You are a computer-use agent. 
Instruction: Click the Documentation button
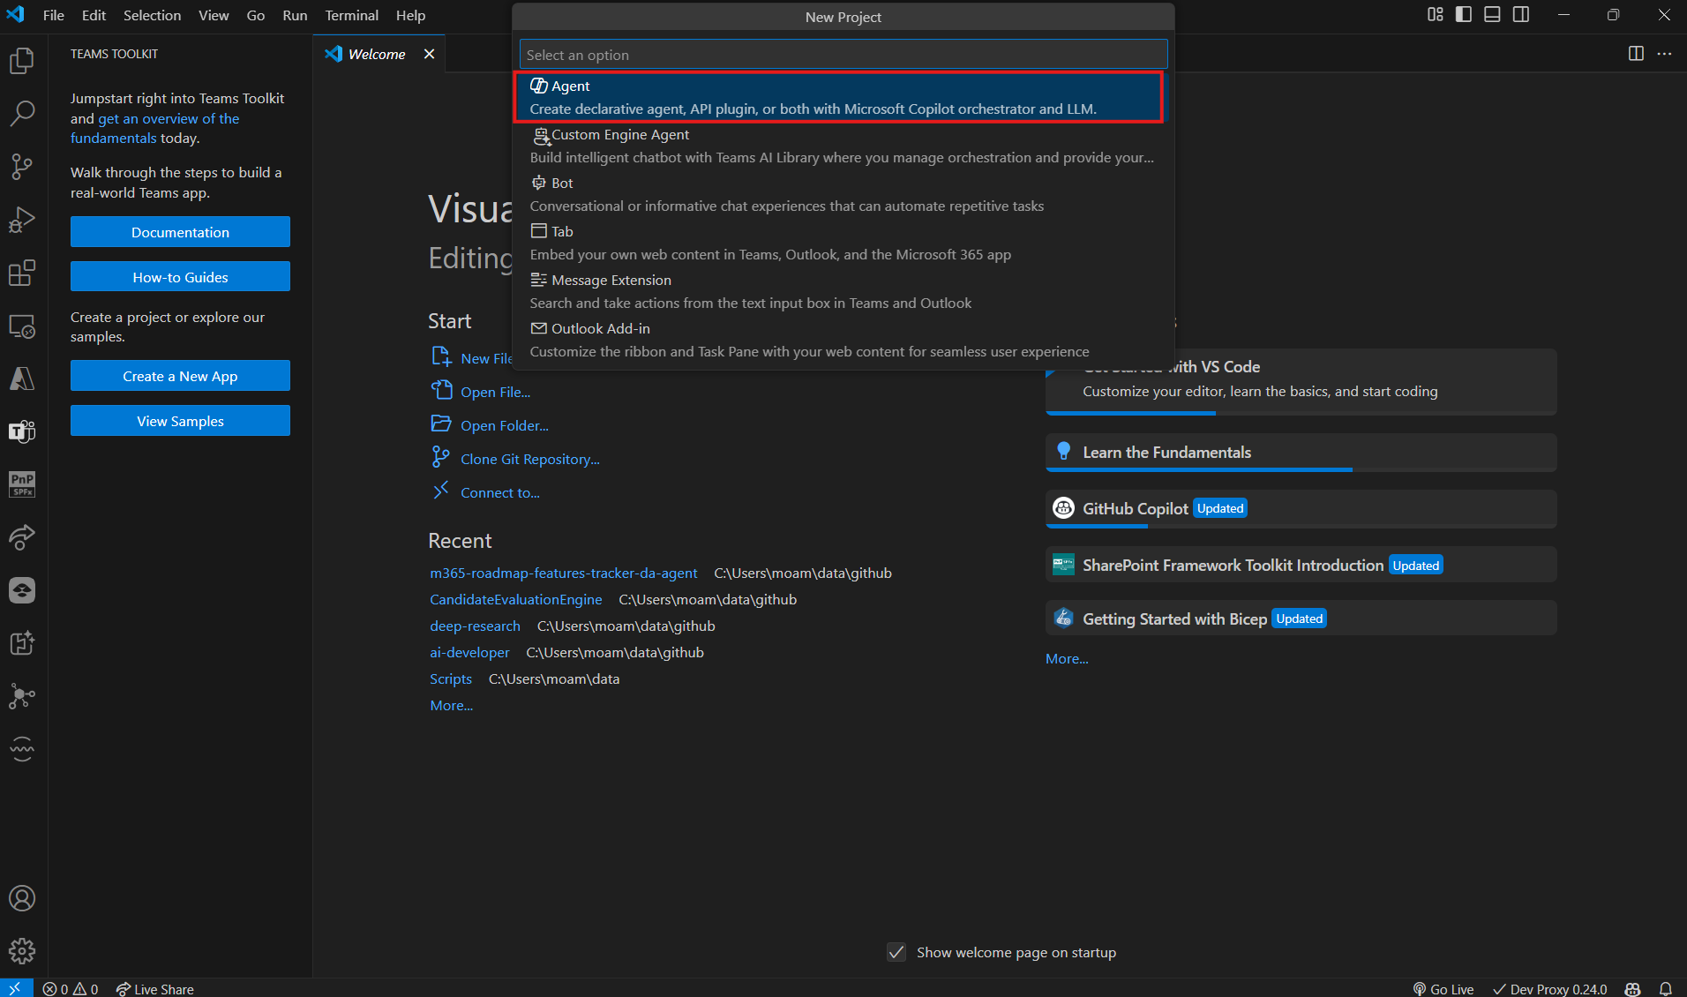(x=180, y=232)
